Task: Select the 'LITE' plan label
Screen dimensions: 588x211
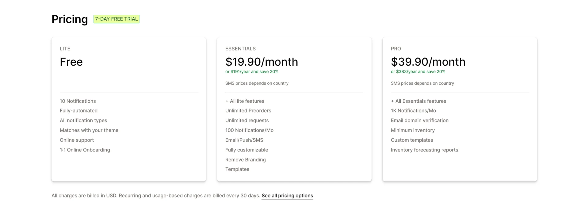Action: pos(65,49)
